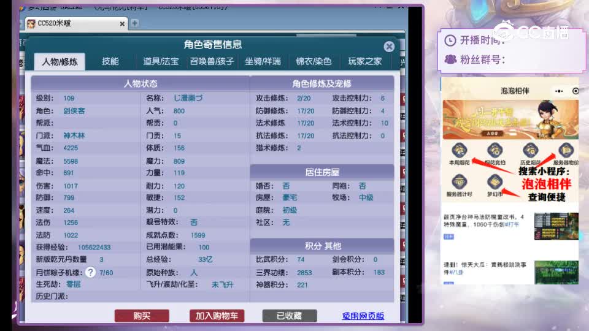The height and width of the screenshot is (331, 589).
Task: Click the #八卦 hashtag link
Action: coord(456,272)
